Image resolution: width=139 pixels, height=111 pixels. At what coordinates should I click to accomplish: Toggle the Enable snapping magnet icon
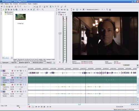(34, 6)
